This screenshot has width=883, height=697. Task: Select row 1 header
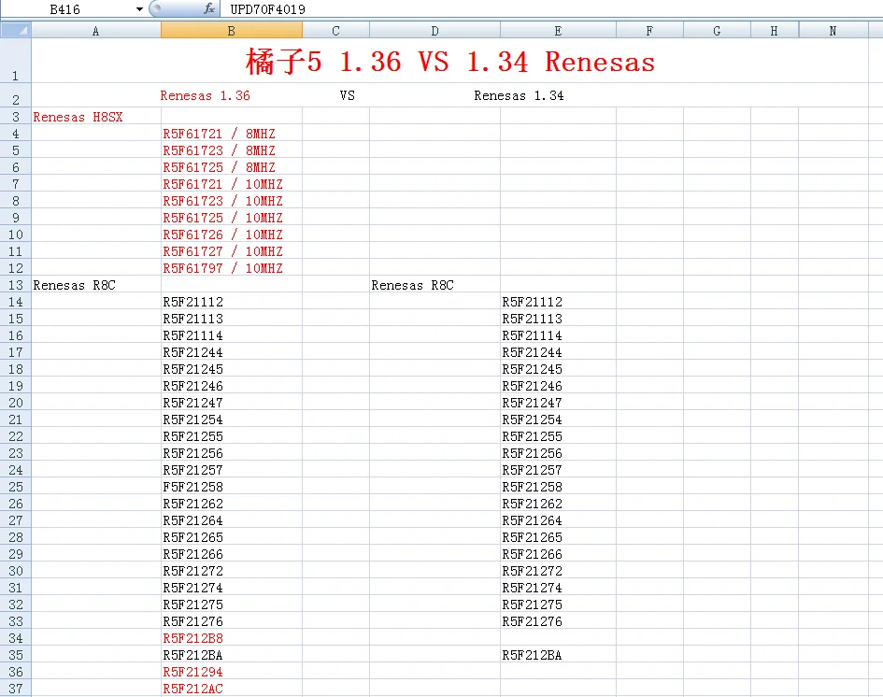pos(16,61)
